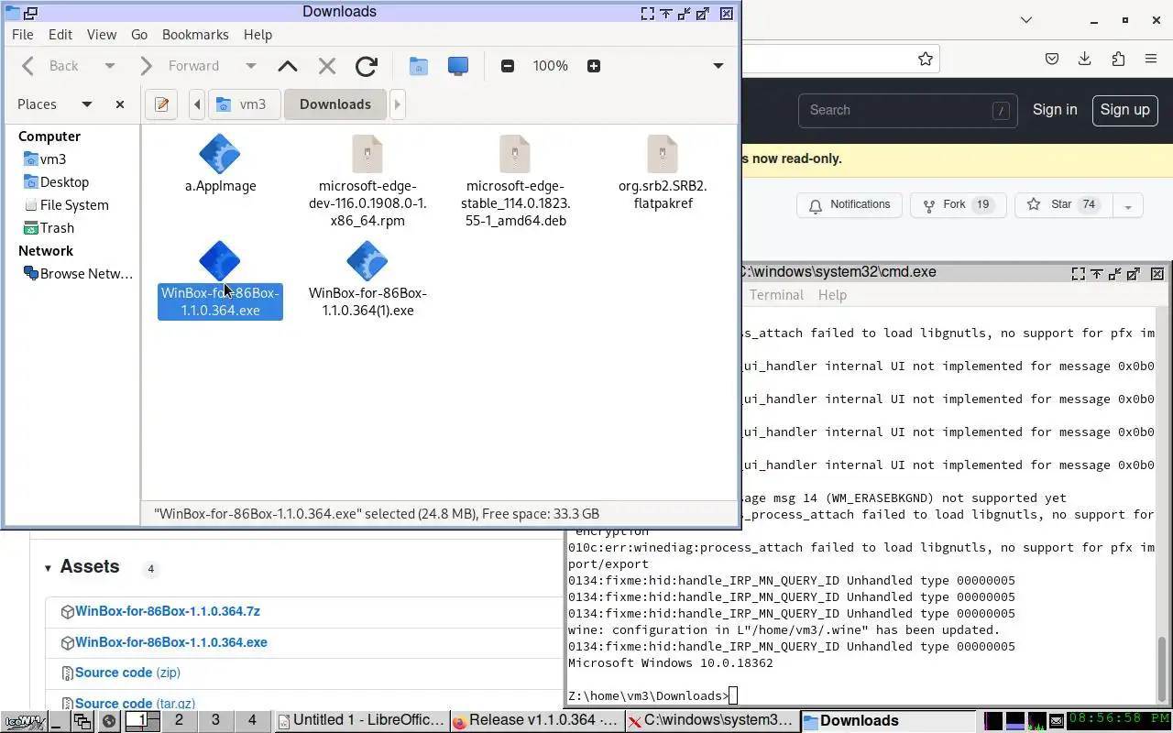The height and width of the screenshot is (733, 1173).
Task: Click the GitHub Sign up button
Action: (x=1124, y=110)
